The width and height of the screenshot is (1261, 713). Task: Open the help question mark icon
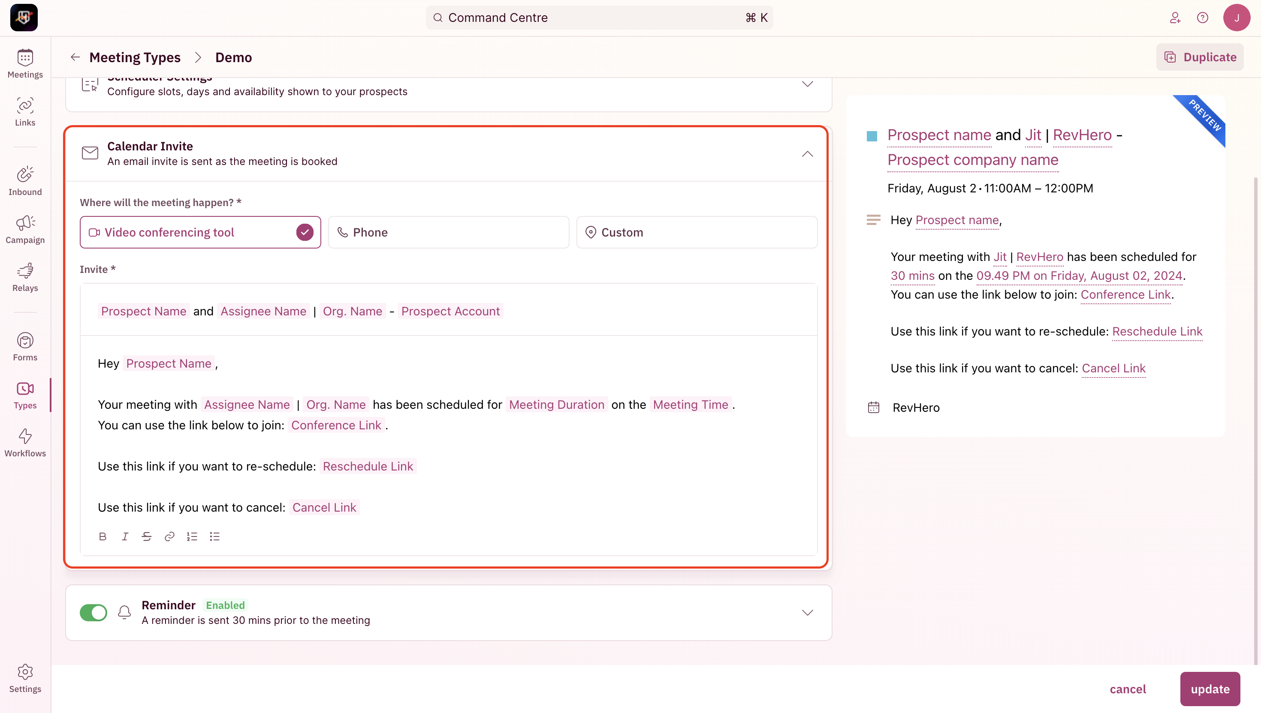tap(1202, 18)
